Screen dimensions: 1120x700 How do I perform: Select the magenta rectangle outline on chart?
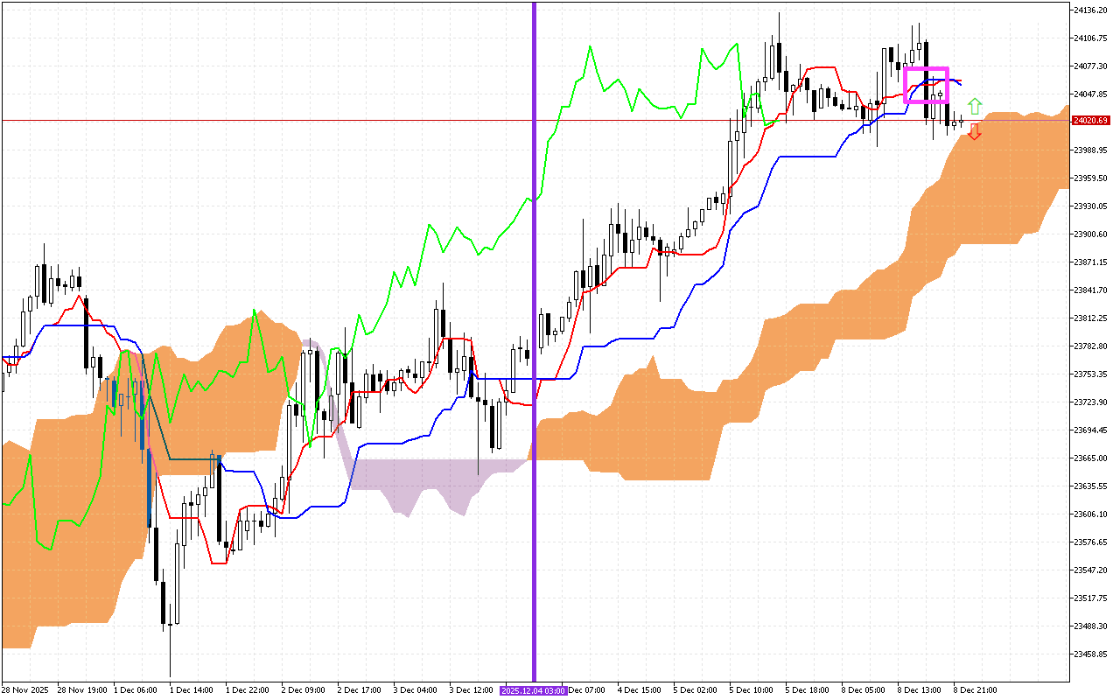coord(926,69)
